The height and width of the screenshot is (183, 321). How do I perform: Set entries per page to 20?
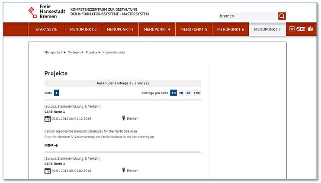pyautogui.click(x=181, y=93)
